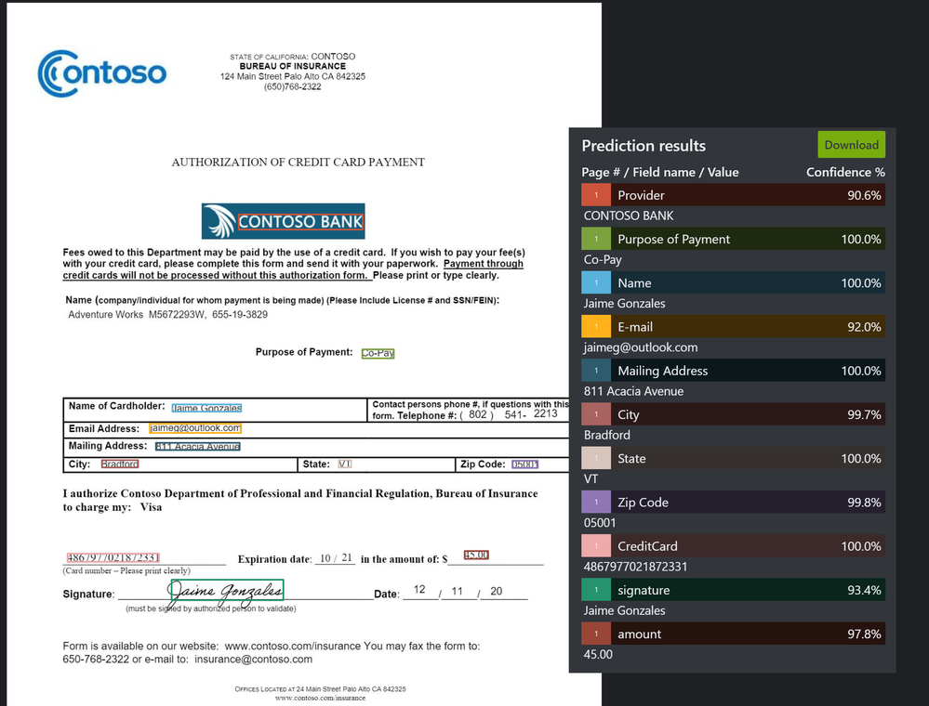Click highlighted Bradford city box in document

(x=120, y=464)
